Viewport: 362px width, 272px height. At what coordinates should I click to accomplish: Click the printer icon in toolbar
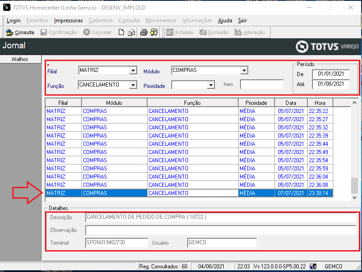coord(143,32)
